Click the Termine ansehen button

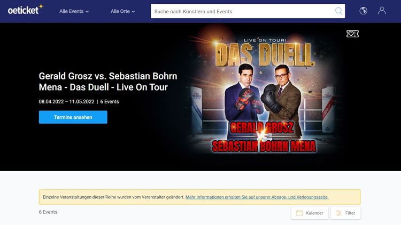[x=73, y=117]
